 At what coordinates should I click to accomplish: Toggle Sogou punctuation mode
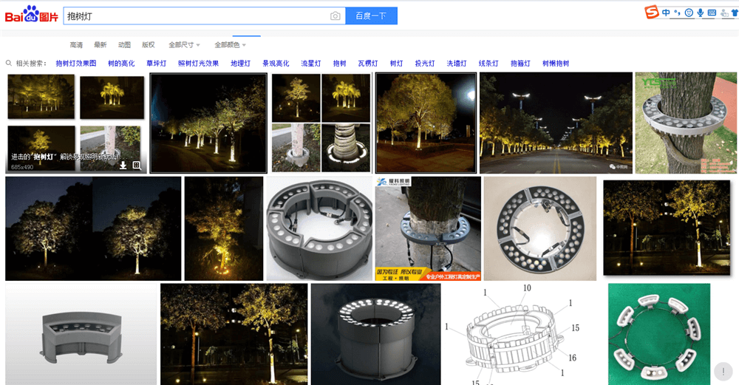(x=678, y=13)
